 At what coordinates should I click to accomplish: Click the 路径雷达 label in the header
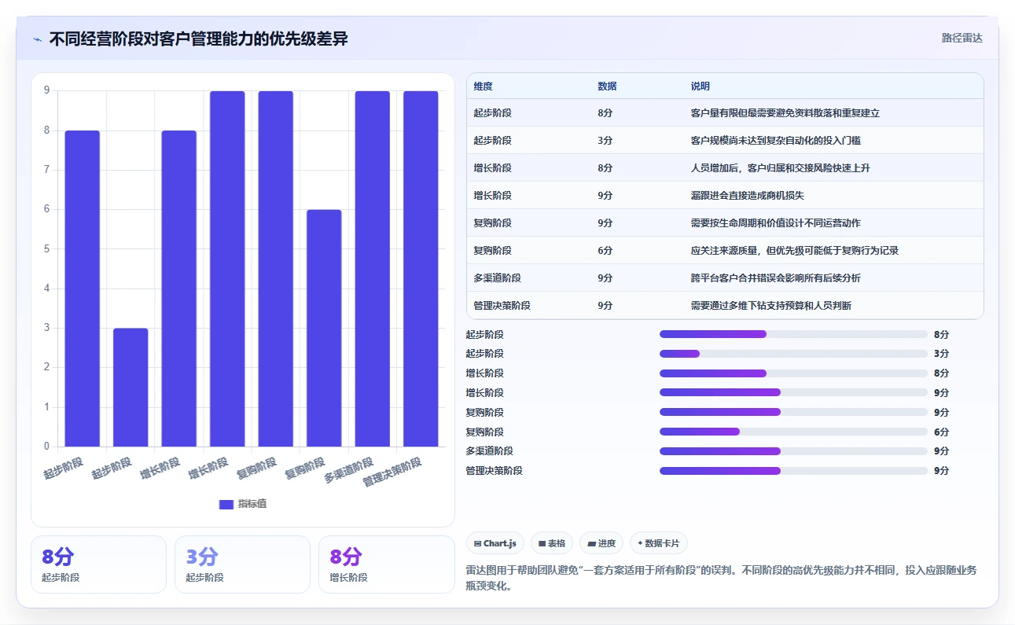point(962,38)
